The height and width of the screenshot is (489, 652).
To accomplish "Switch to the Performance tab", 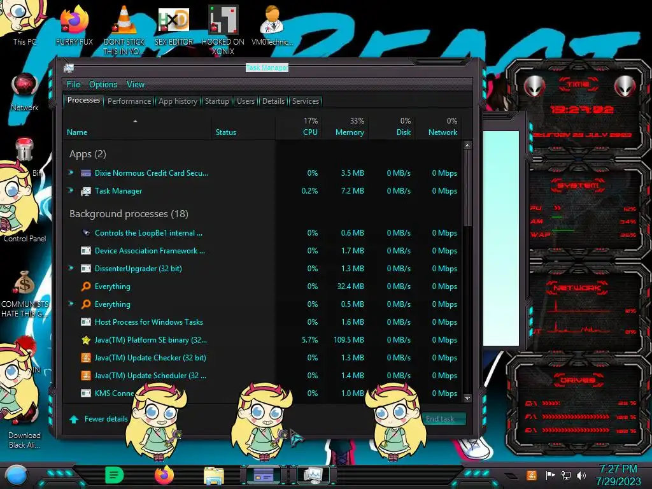I will pos(129,101).
